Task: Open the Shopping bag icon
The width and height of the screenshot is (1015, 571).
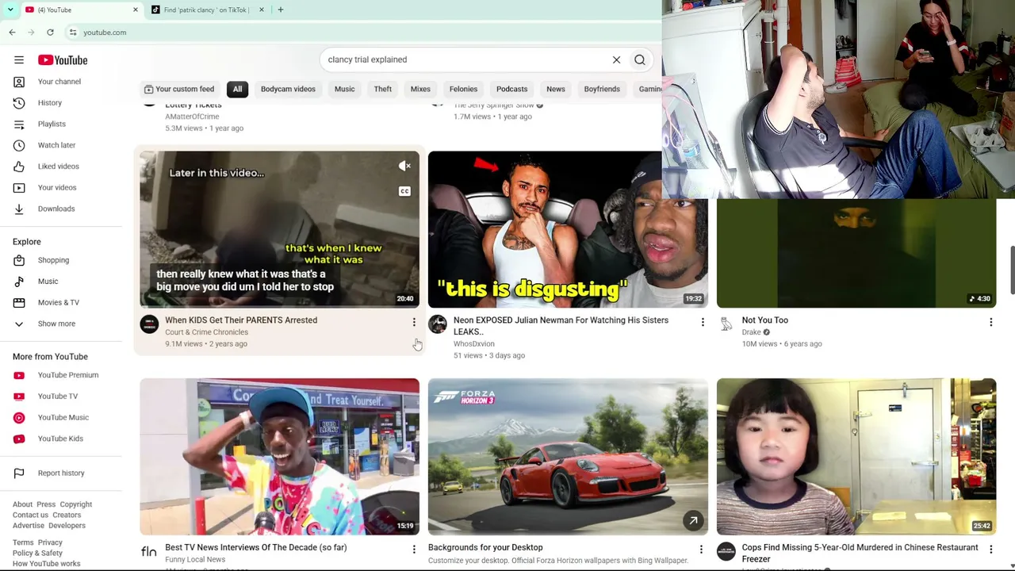Action: tap(19, 260)
